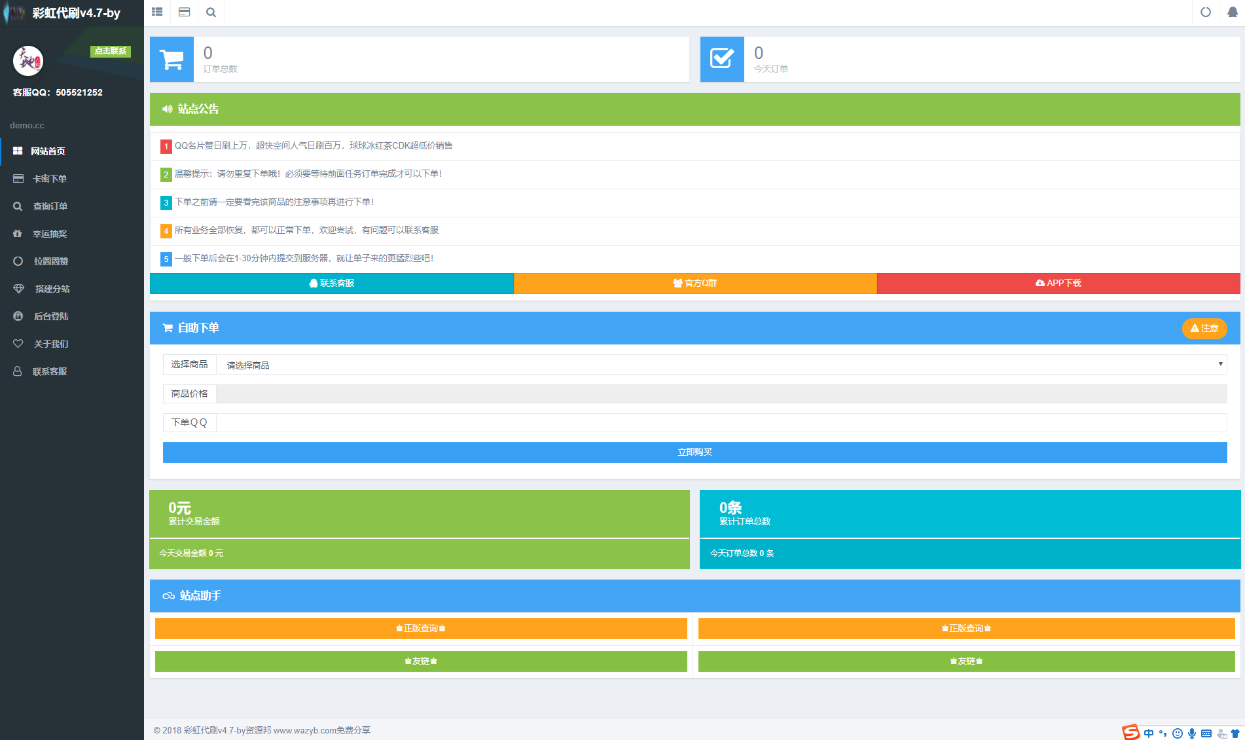This screenshot has height=740, width=1245.
Task: Open 关于我们 in the sidebar
Action: click(72, 344)
